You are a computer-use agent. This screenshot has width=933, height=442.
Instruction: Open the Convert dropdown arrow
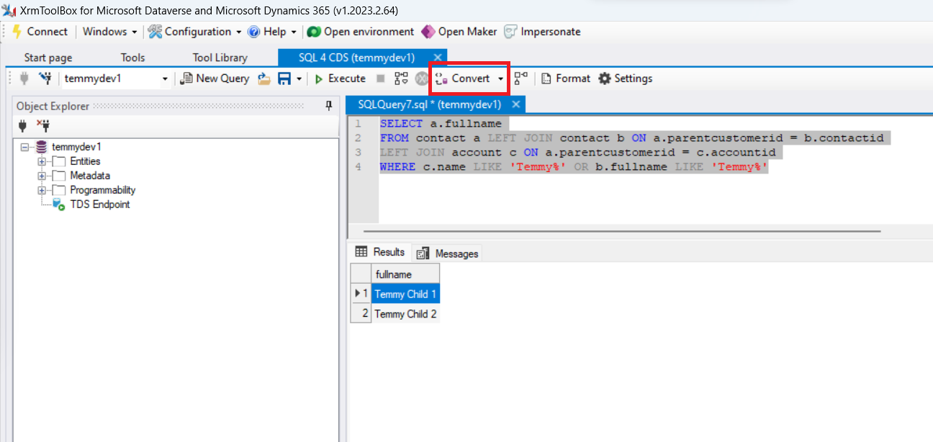coord(501,78)
